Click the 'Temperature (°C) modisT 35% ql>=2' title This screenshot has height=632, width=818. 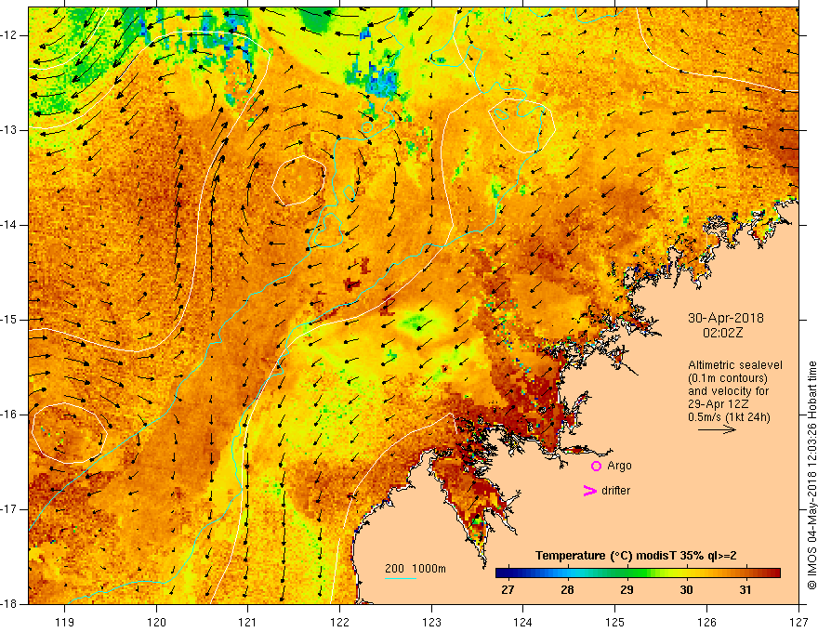click(636, 556)
